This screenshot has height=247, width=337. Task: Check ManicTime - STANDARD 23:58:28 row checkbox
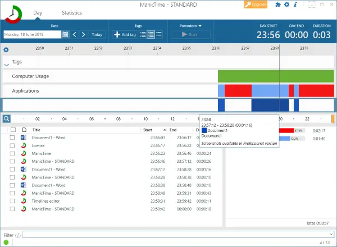(x=12, y=177)
